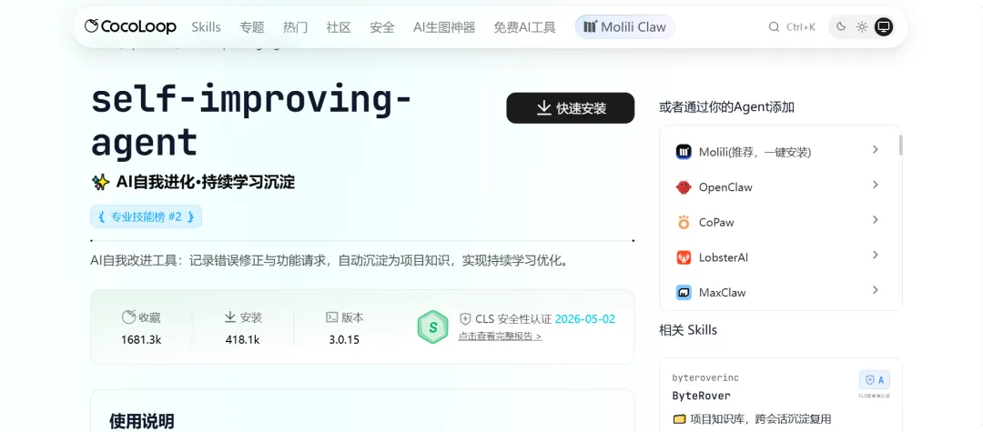Click the AI自我改进工具 description text

[329, 260]
